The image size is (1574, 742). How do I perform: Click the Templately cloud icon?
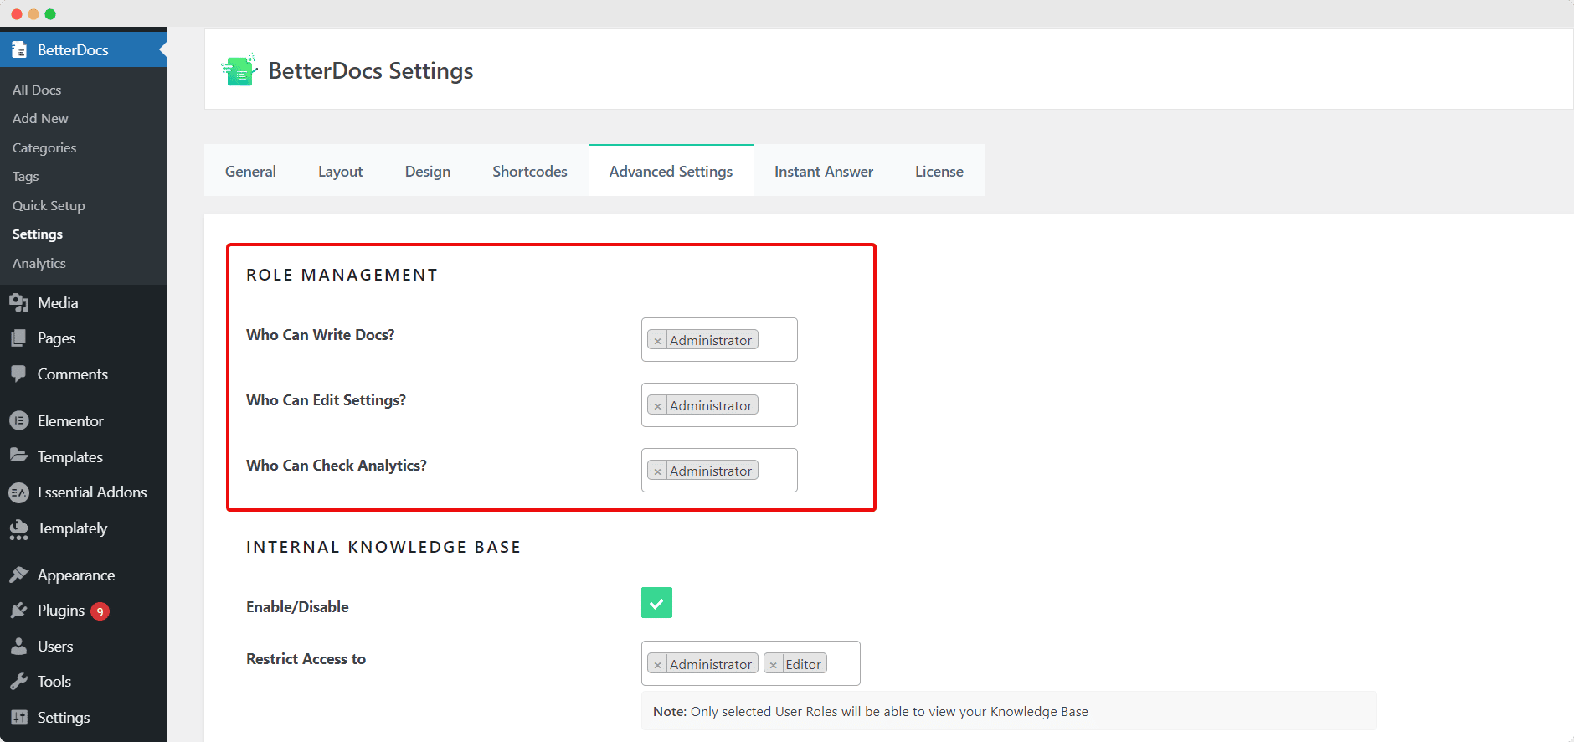pos(18,528)
